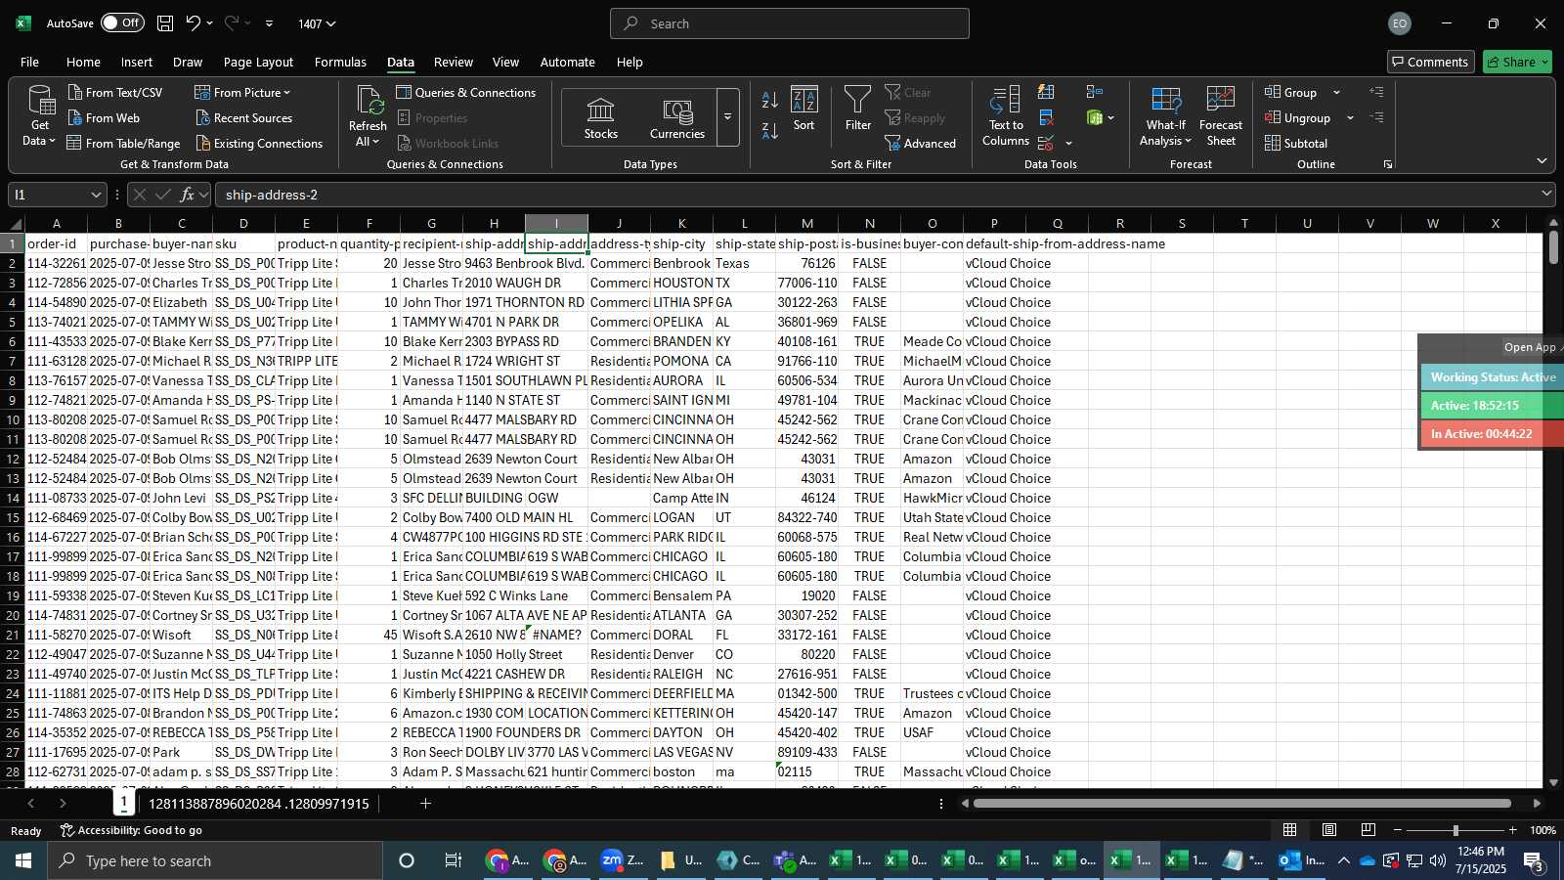Screen dimensions: 1564x880
Task: Zoom in with the plus button
Action: coord(1513,830)
